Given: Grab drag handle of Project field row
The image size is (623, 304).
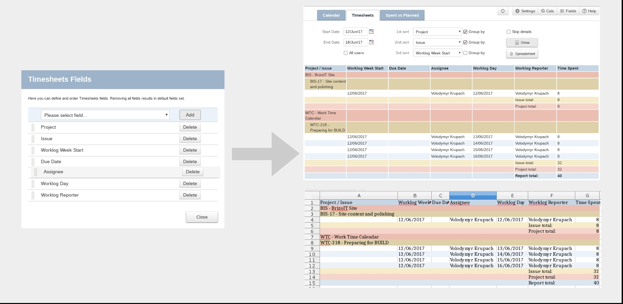Looking at the screenshot, I should pyautogui.click(x=33, y=127).
